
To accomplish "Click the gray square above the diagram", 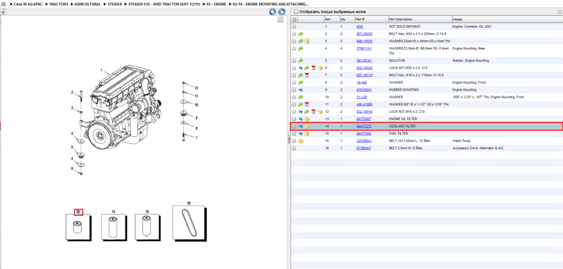I will click(x=280, y=20).
